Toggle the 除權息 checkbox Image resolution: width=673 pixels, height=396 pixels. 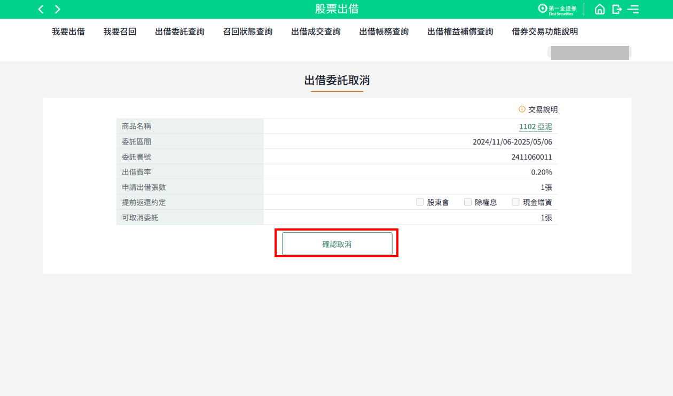[x=468, y=202]
